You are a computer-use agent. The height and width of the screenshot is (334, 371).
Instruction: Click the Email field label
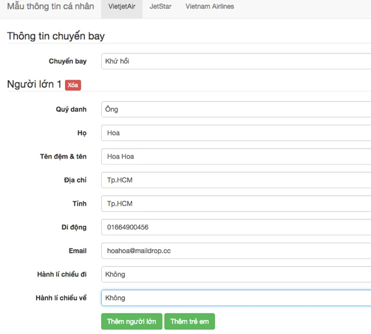point(77,251)
